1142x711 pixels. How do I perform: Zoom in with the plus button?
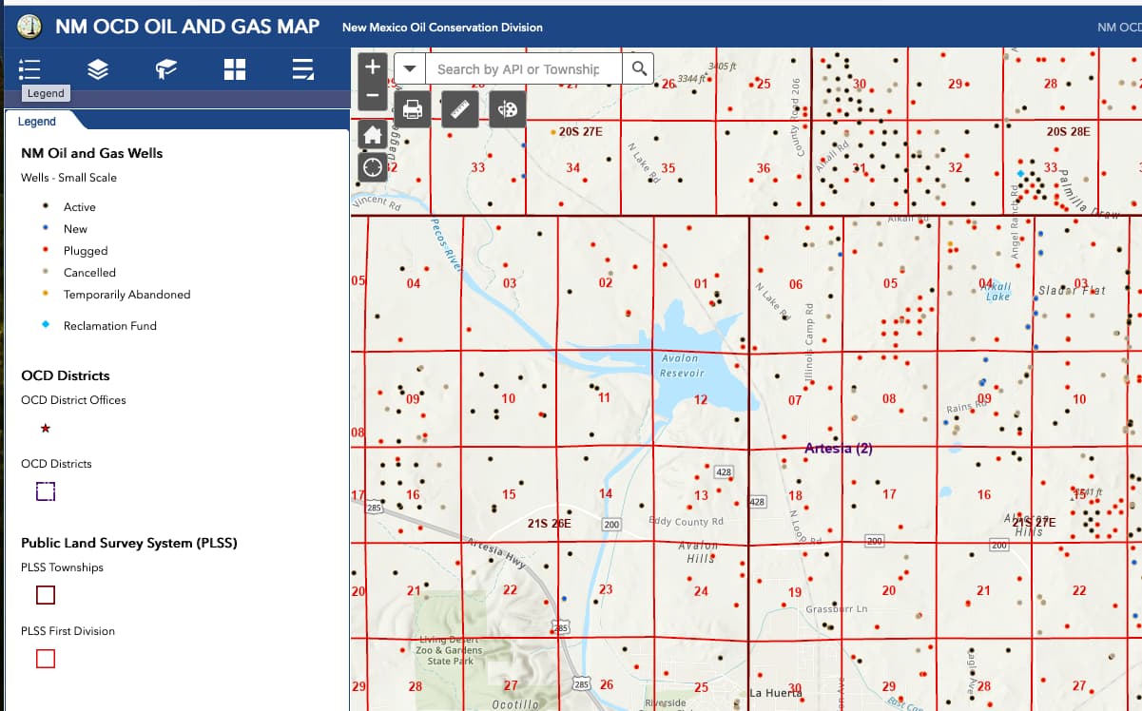pyautogui.click(x=373, y=67)
